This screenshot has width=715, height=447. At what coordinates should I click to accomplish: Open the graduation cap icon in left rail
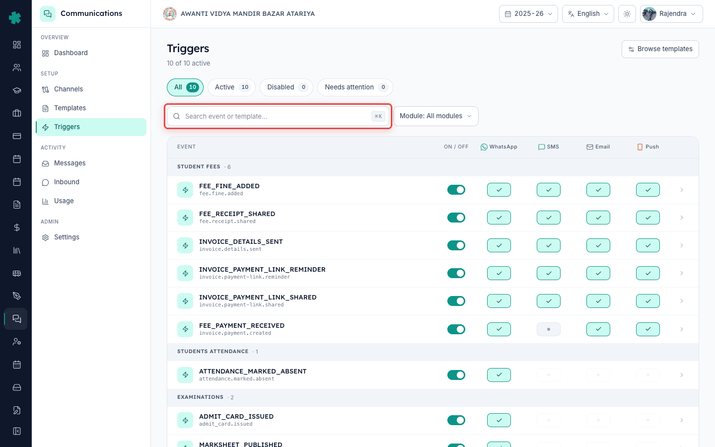click(x=17, y=90)
